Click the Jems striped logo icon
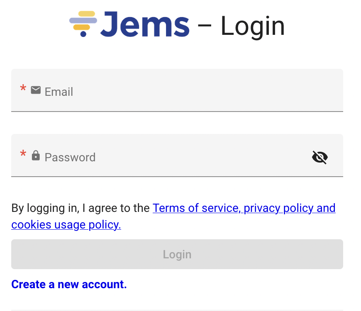 pyautogui.click(x=83, y=23)
